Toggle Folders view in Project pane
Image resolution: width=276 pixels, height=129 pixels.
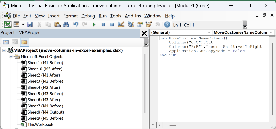pyautogui.click(x=24, y=42)
